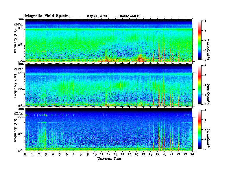Click the date 'May 21, 2024'
The width and height of the screenshot is (229, 177).
click(97, 16)
